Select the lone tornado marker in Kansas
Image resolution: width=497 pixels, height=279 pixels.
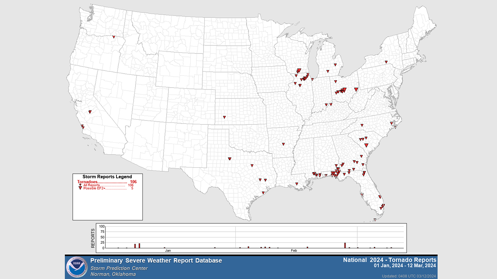pos(224,117)
